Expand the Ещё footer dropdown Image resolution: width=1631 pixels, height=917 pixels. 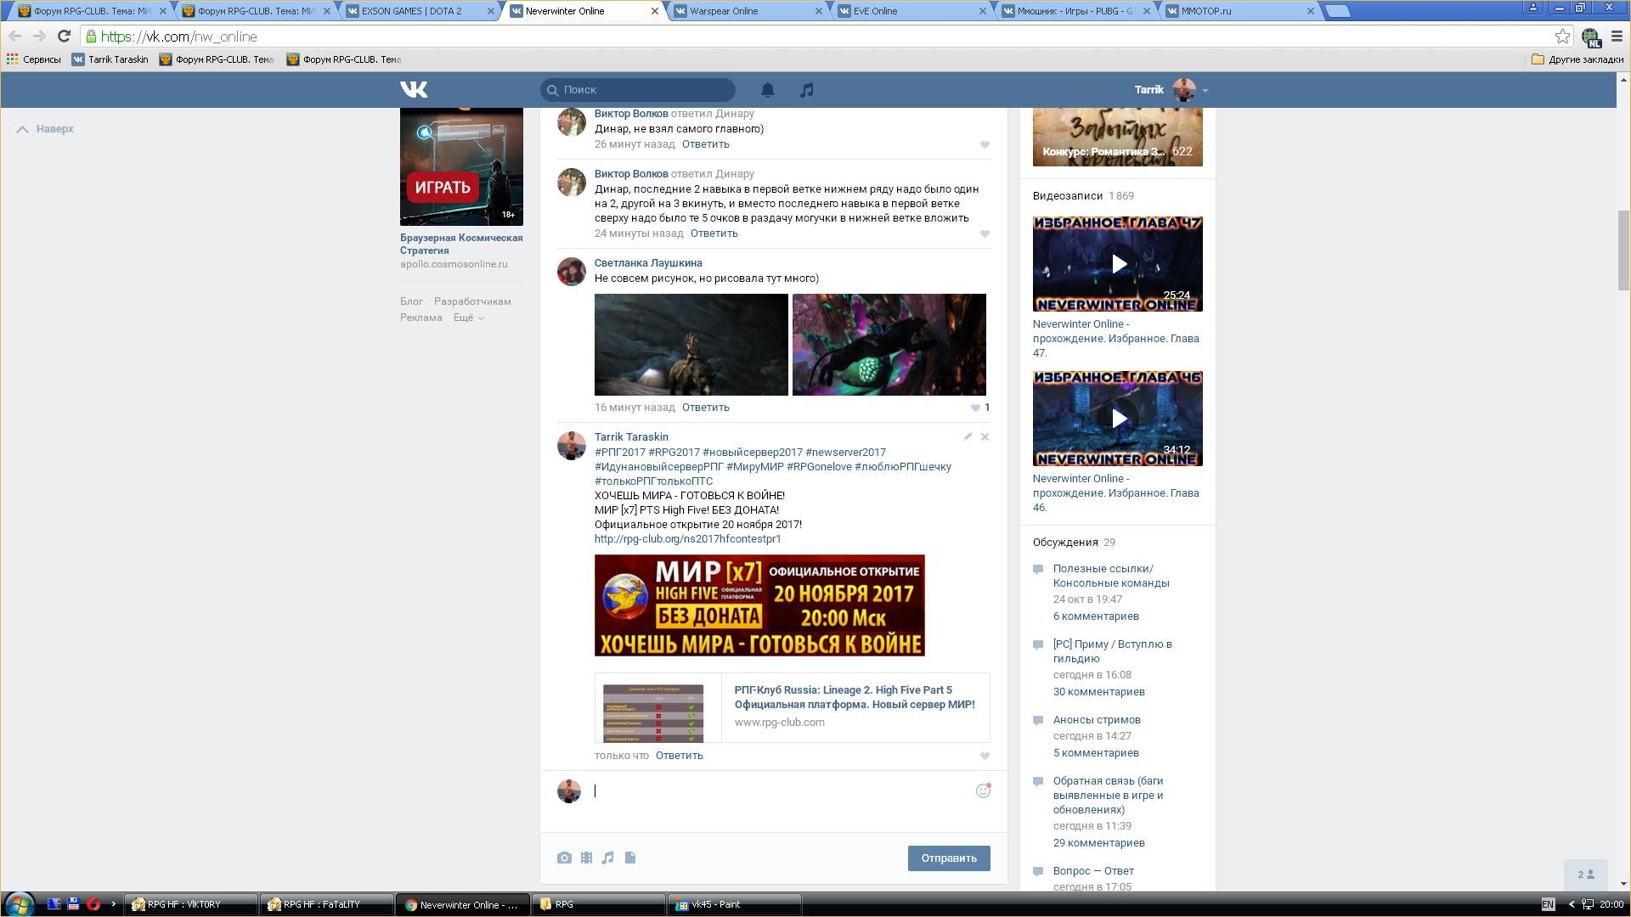468,318
